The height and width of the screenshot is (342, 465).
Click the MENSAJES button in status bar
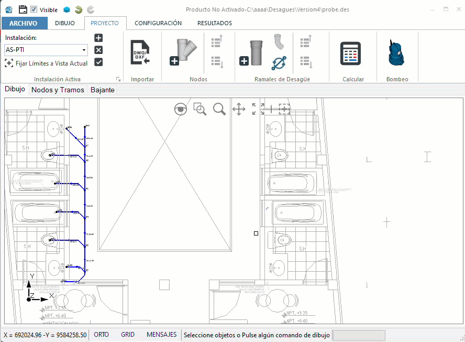[x=162, y=335]
